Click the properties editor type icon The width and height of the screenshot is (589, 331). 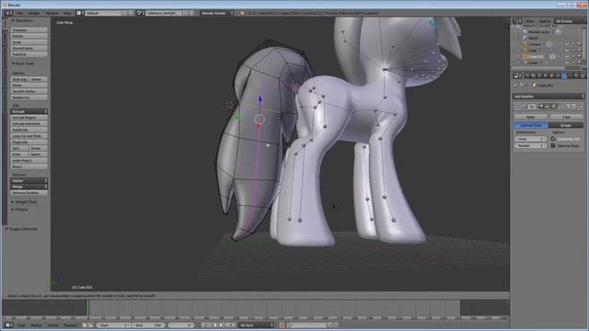pos(517,75)
